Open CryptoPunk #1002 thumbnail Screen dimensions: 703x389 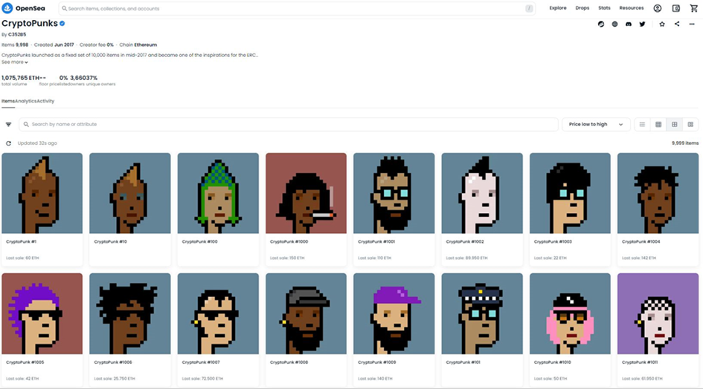pos(482,193)
